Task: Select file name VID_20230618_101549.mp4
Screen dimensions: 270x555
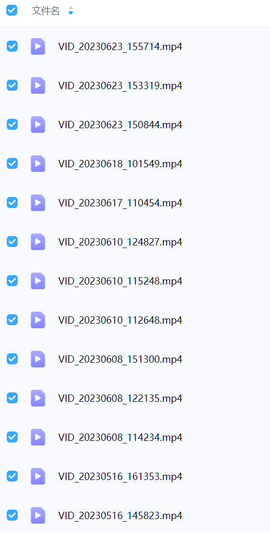Action: click(120, 164)
